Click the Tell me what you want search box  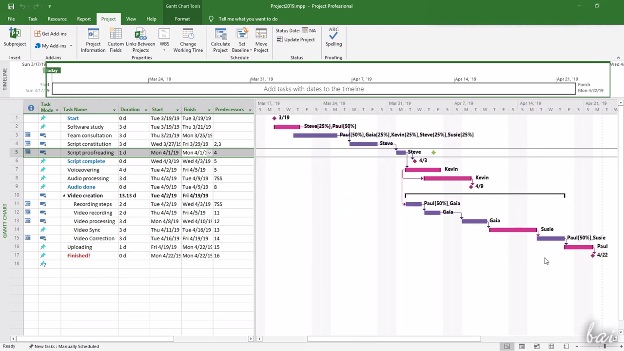(248, 19)
